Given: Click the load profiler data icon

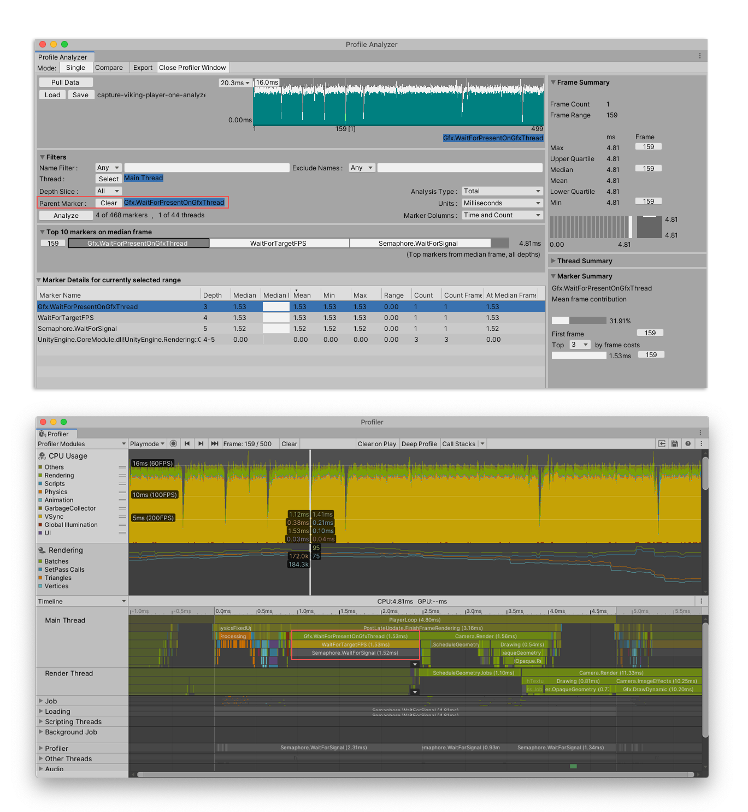Looking at the screenshot, I should pos(662,444).
